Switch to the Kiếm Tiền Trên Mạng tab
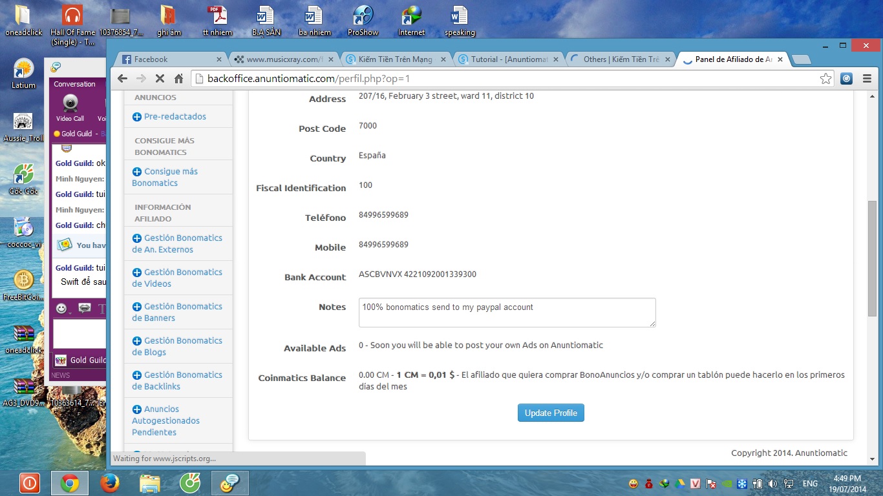This screenshot has height=496, width=883. click(396, 59)
